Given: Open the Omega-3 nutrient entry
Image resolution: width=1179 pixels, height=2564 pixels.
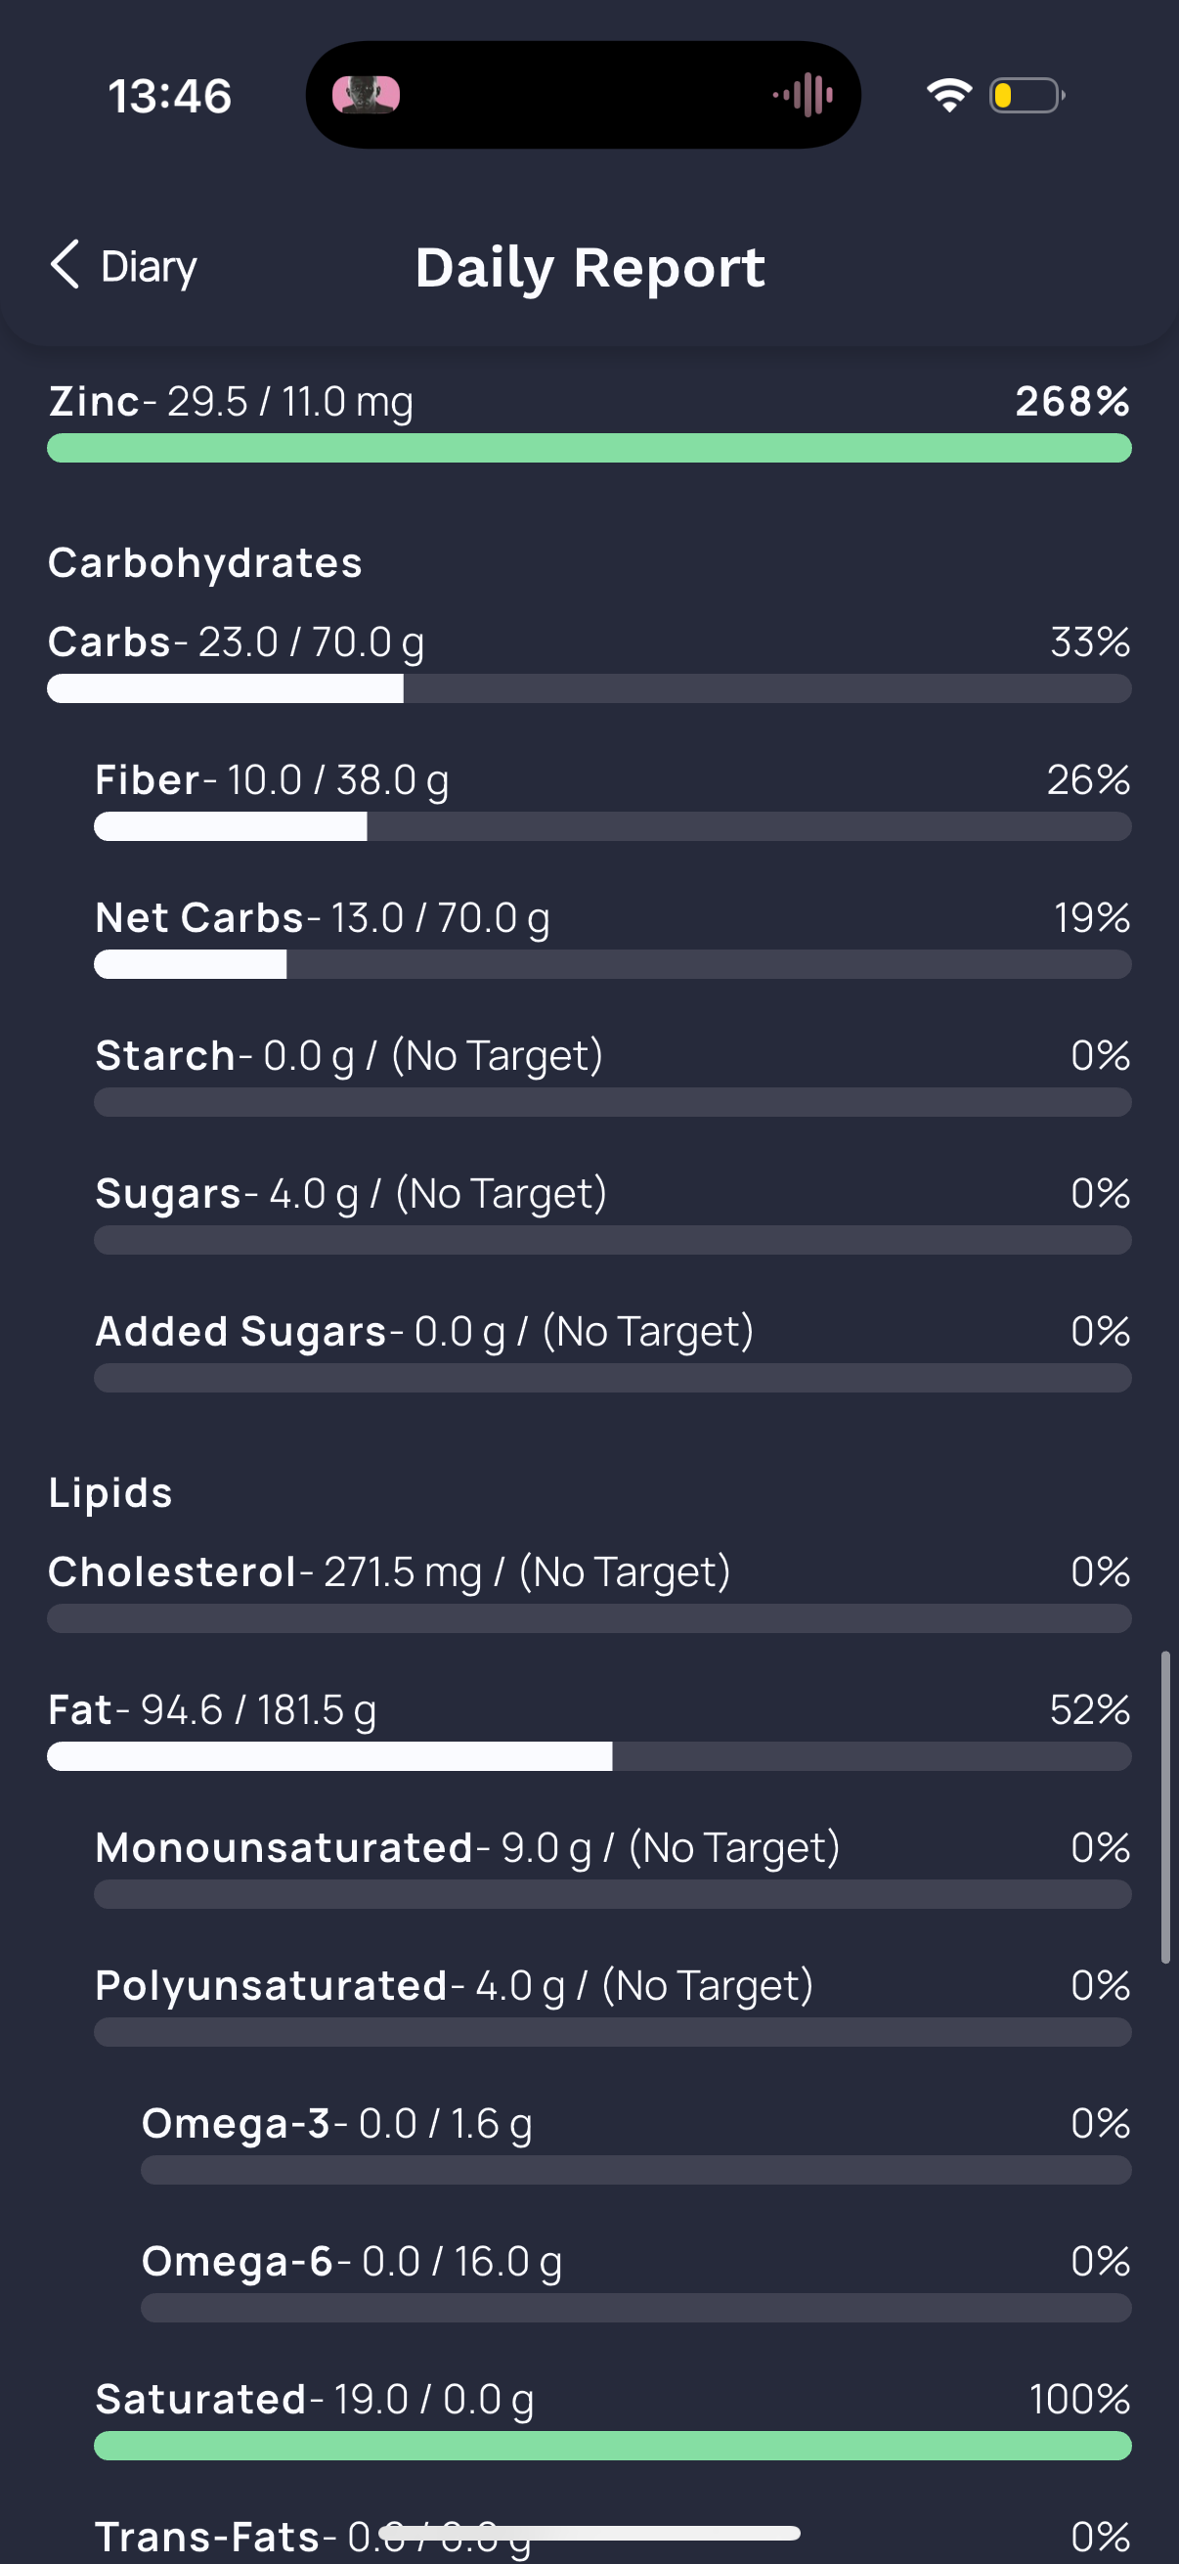Looking at the screenshot, I should [x=635, y=2142].
